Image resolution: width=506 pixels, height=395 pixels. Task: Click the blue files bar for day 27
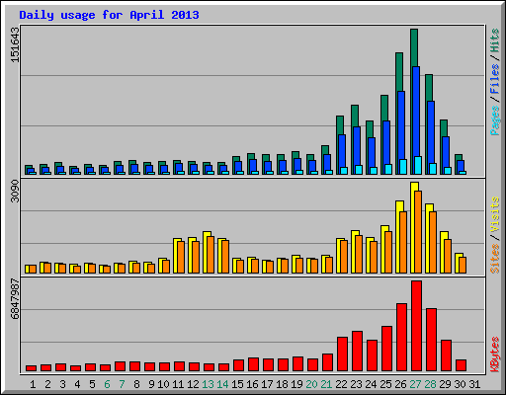(416, 112)
